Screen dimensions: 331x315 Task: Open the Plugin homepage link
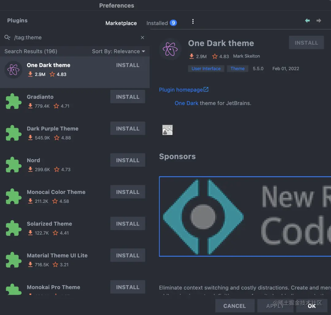(x=181, y=90)
